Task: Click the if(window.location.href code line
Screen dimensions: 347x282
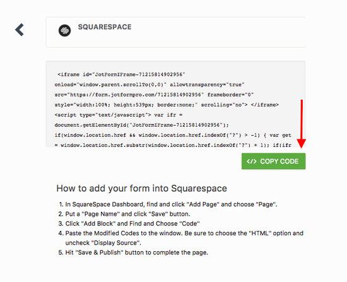Action: pyautogui.click(x=173, y=135)
